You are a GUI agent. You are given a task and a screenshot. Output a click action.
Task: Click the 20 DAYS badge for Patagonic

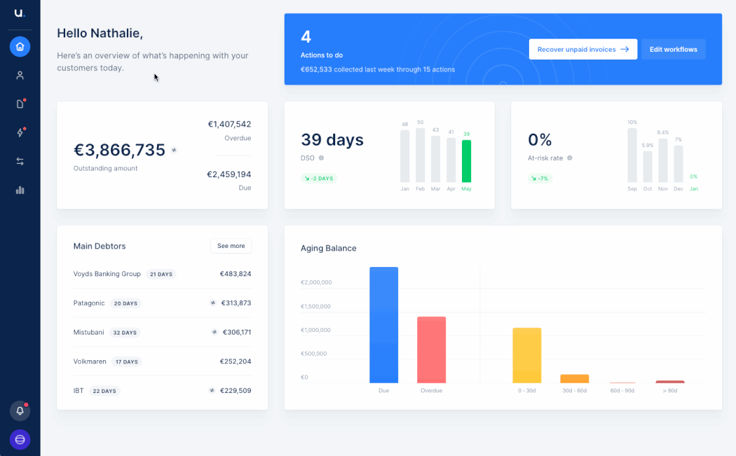pyautogui.click(x=126, y=303)
